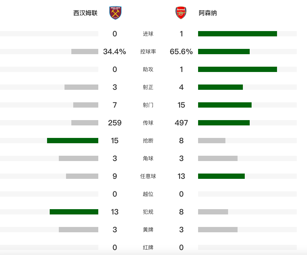Click Arsenal's green 射门 bar
This screenshot has width=307, height=255.
pyautogui.click(x=225, y=105)
